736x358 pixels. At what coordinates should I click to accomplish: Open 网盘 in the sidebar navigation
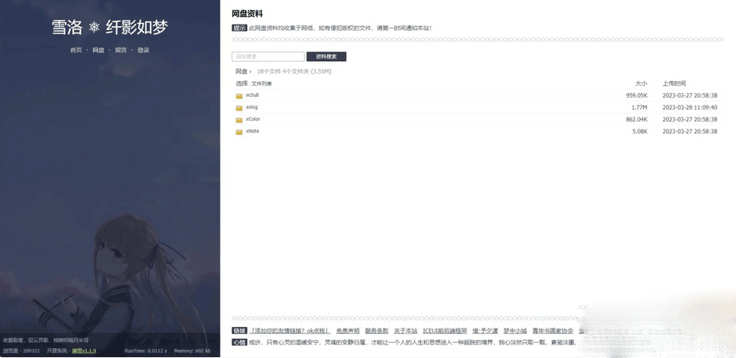tap(98, 50)
